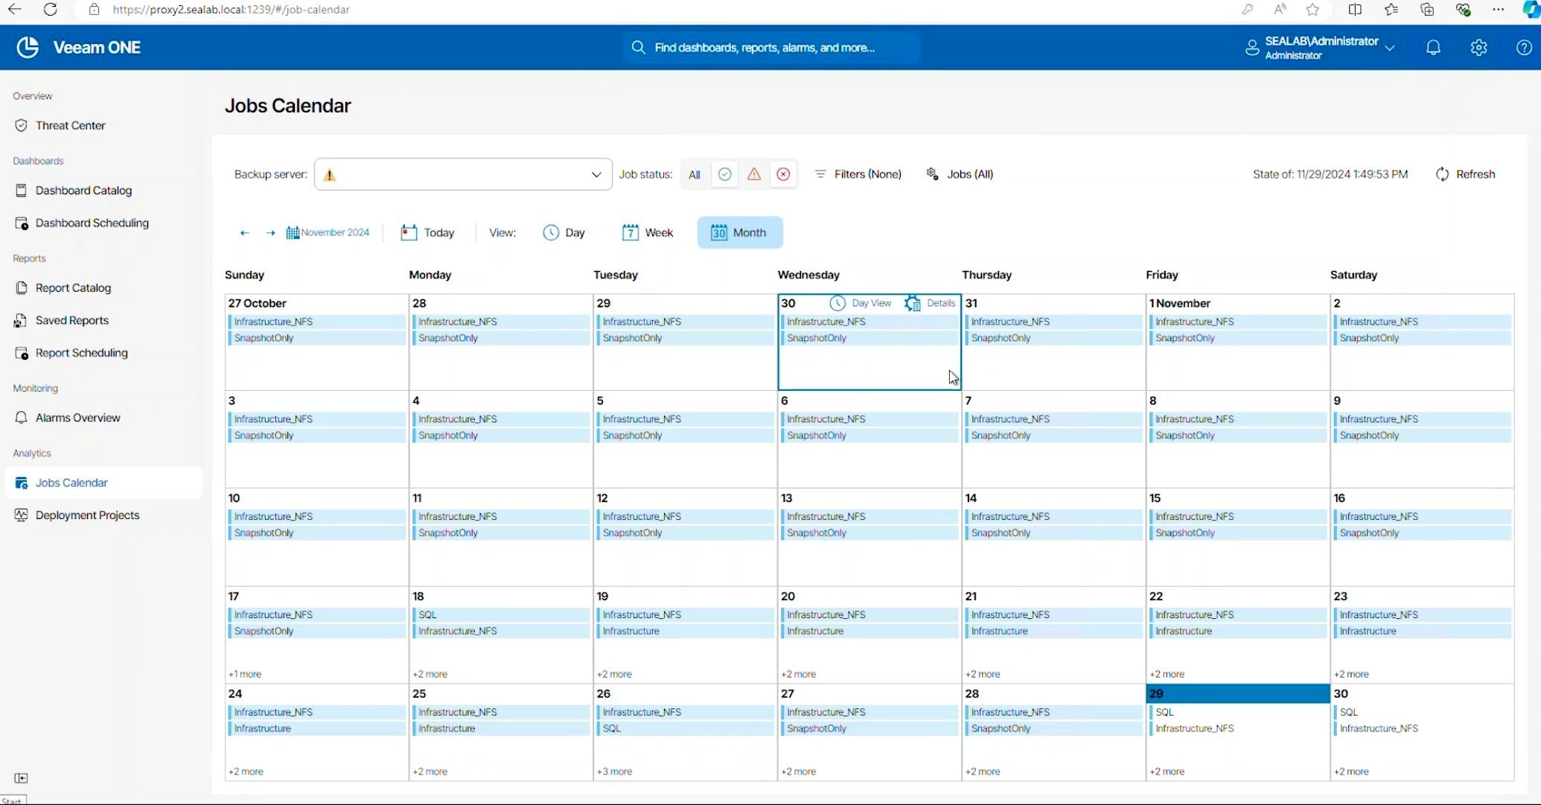Expand the Backup server dropdown

[x=596, y=174]
